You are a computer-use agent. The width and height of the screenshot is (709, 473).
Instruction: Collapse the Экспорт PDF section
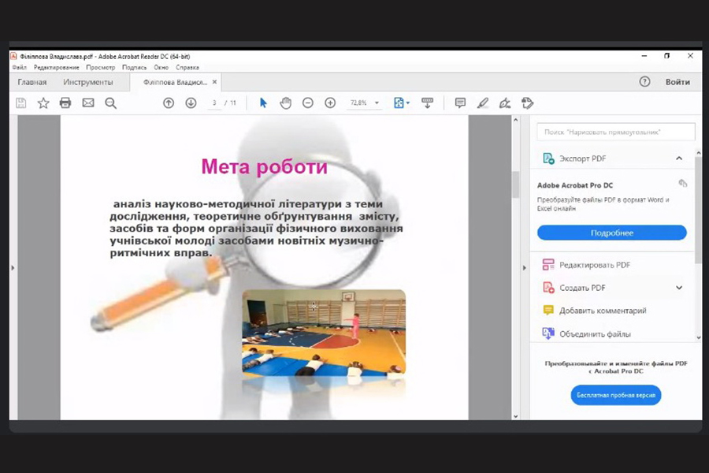point(679,158)
